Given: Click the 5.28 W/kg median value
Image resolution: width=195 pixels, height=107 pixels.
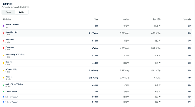Looking at the screenshot, I should (125, 33).
